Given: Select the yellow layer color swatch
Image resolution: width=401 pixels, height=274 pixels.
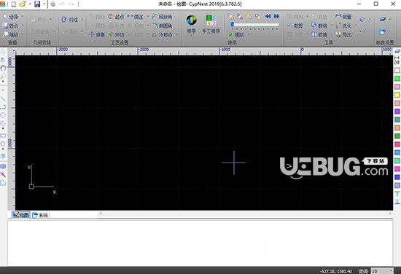Looking at the screenshot, I should pyautogui.click(x=397, y=95).
